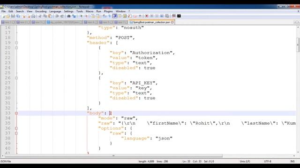Viewport: 300px width, 168px height.
Task: Click Run Macro Multiple Times icon
Action: [162, 16]
